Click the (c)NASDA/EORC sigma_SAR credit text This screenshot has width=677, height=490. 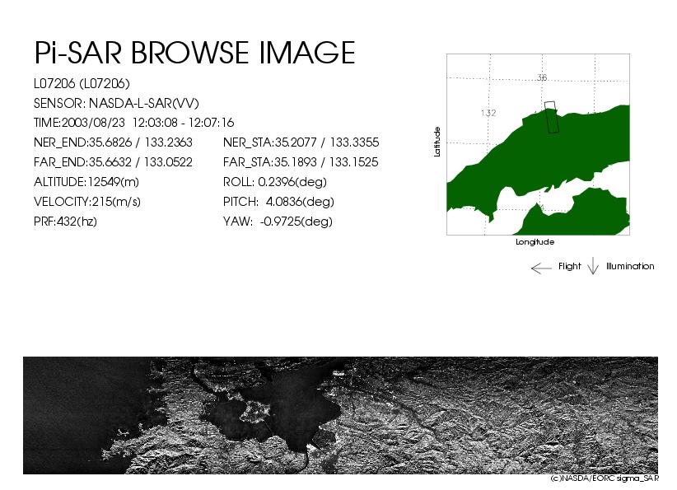point(605,478)
